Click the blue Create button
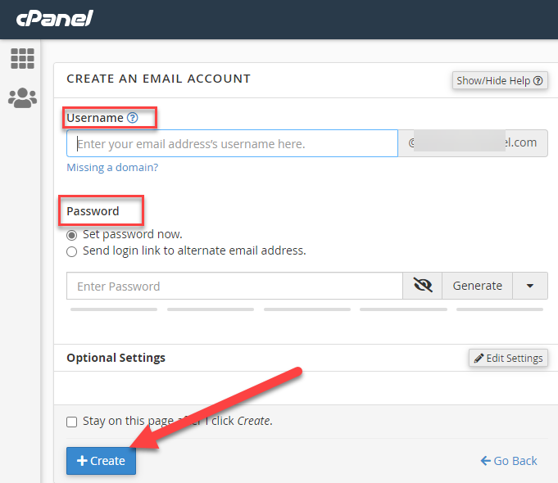558x483 pixels. point(101,461)
